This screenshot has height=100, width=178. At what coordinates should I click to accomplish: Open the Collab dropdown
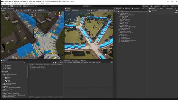(x=146, y=6)
